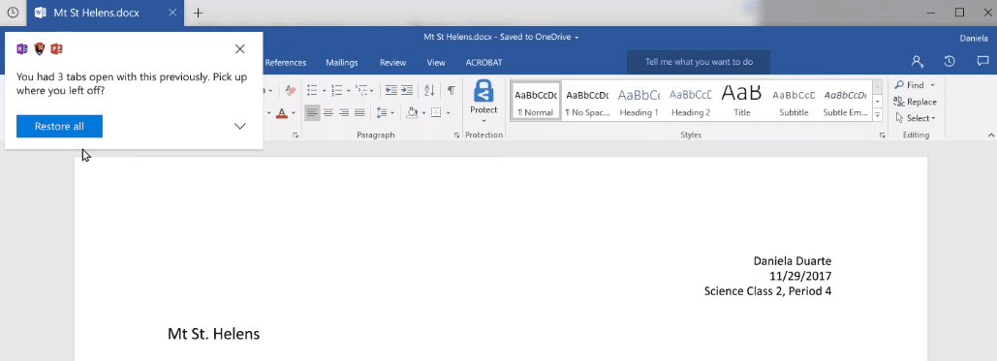The width and height of the screenshot is (997, 361).
Task: Toggle justify alignment
Action: 359,112
